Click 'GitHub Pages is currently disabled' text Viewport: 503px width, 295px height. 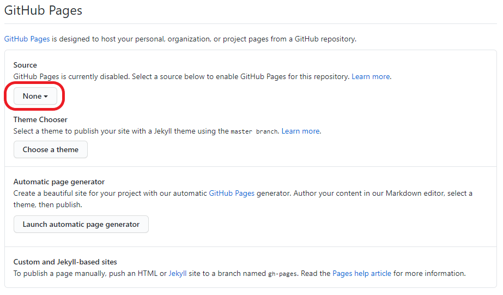71,76
